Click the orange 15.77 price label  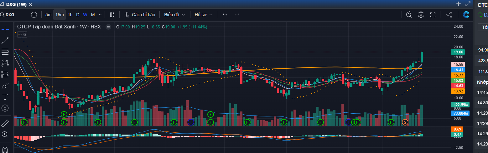459,75
